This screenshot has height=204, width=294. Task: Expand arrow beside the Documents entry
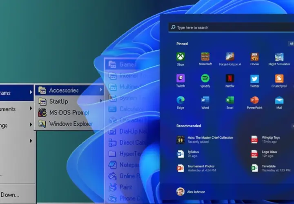pyautogui.click(x=31, y=108)
